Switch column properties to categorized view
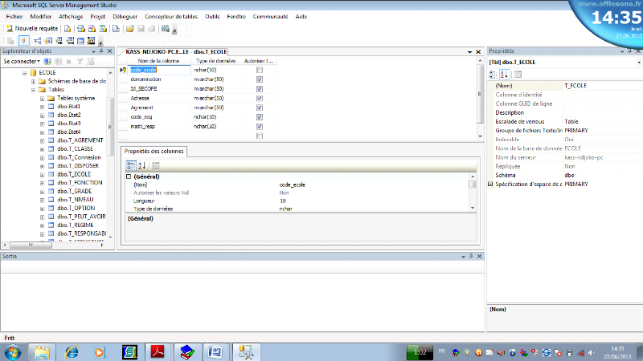The width and height of the screenshot is (643, 361). [x=131, y=165]
